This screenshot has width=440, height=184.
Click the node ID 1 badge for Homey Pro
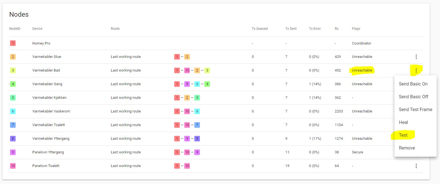pos(13,43)
